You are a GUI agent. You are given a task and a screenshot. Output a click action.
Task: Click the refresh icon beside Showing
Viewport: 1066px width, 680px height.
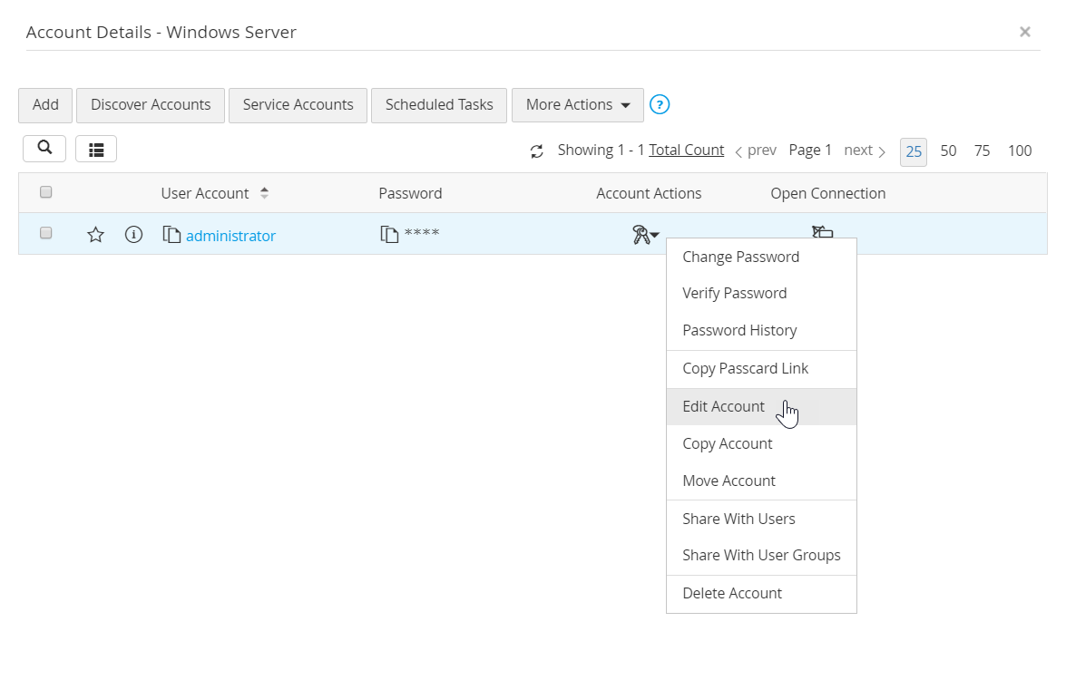pos(537,151)
